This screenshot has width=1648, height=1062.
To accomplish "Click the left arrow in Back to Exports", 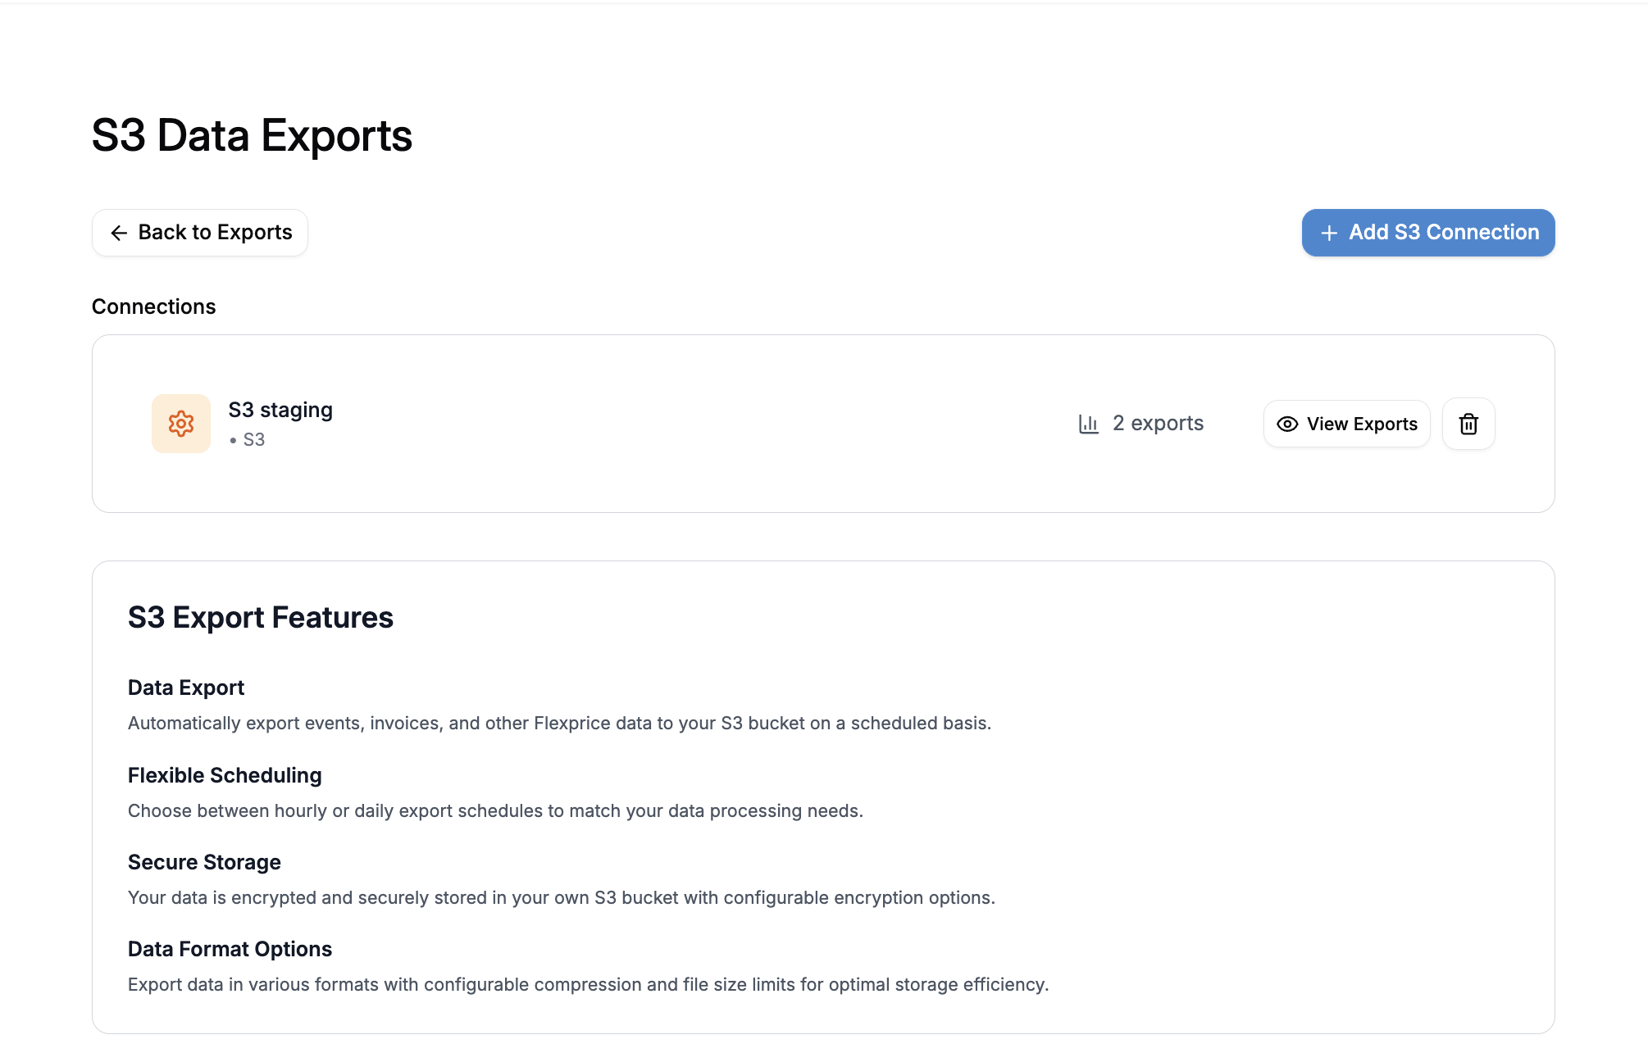I will 119,233.
